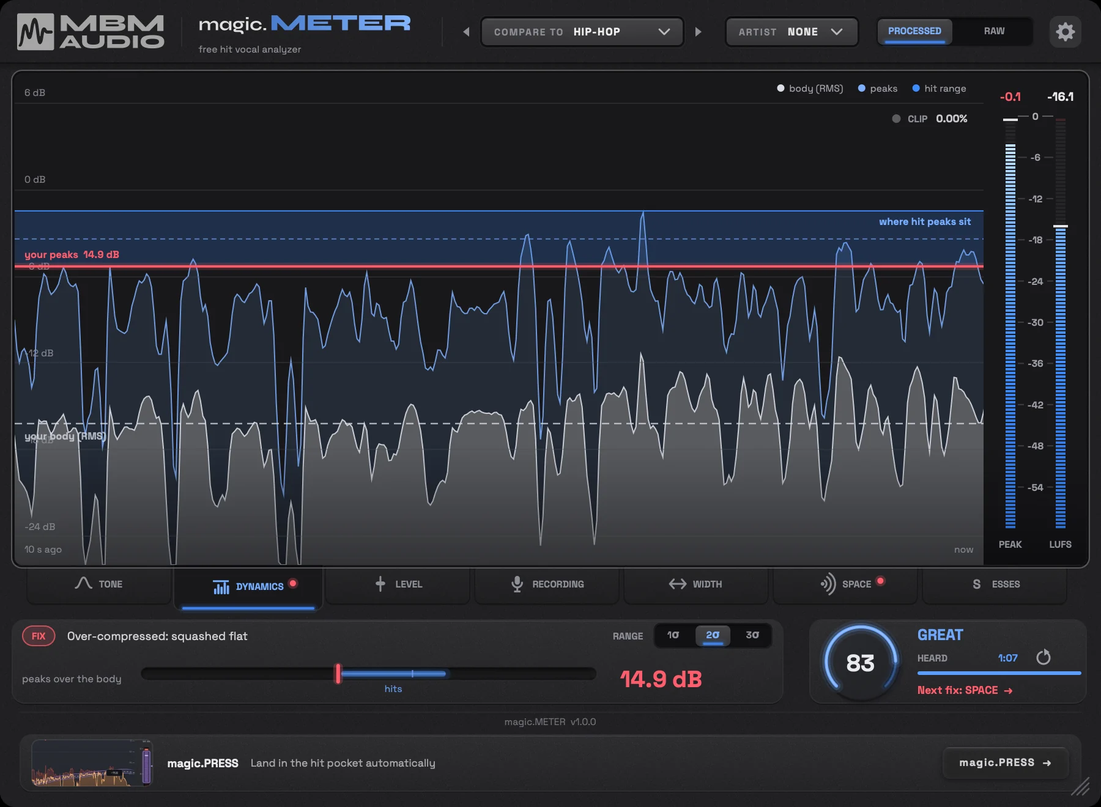Open the RECORDING tab
This screenshot has height=807, width=1101.
pos(547,584)
